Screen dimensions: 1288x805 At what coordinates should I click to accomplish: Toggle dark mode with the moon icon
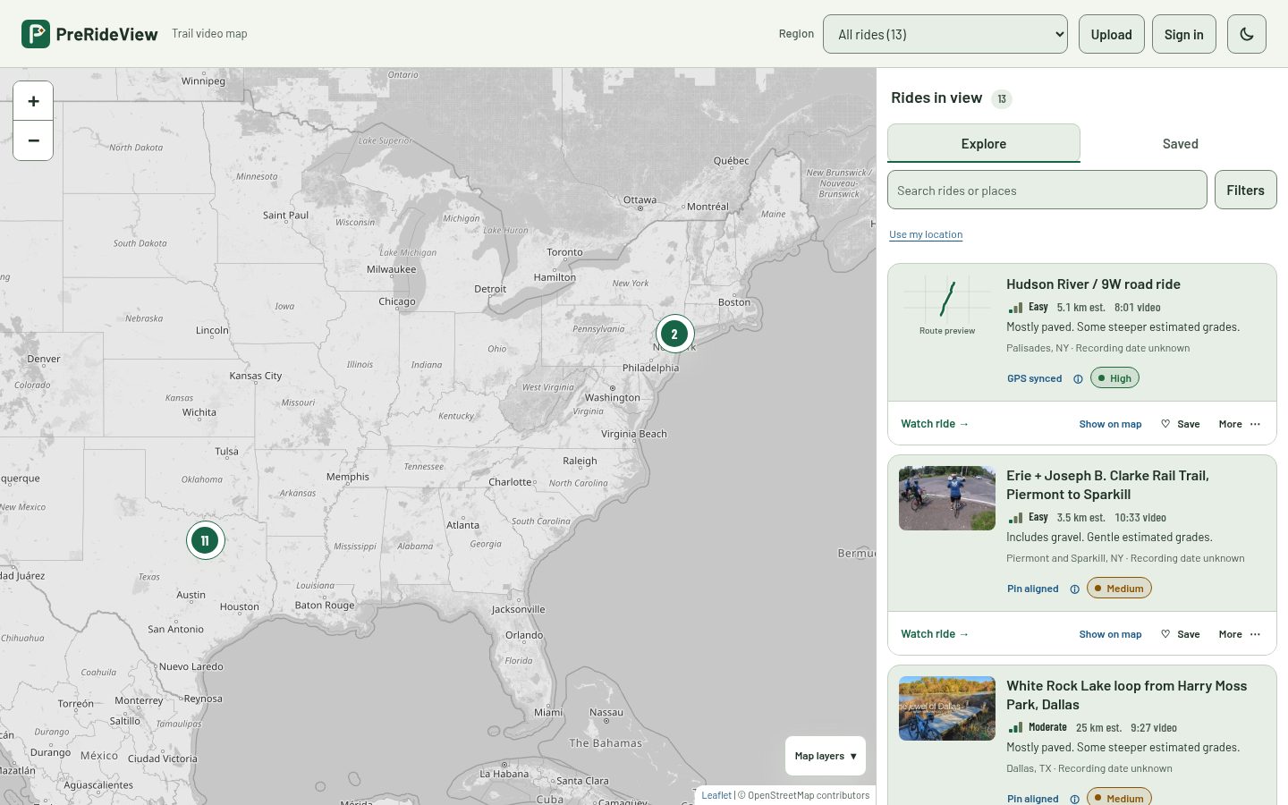coord(1247,34)
